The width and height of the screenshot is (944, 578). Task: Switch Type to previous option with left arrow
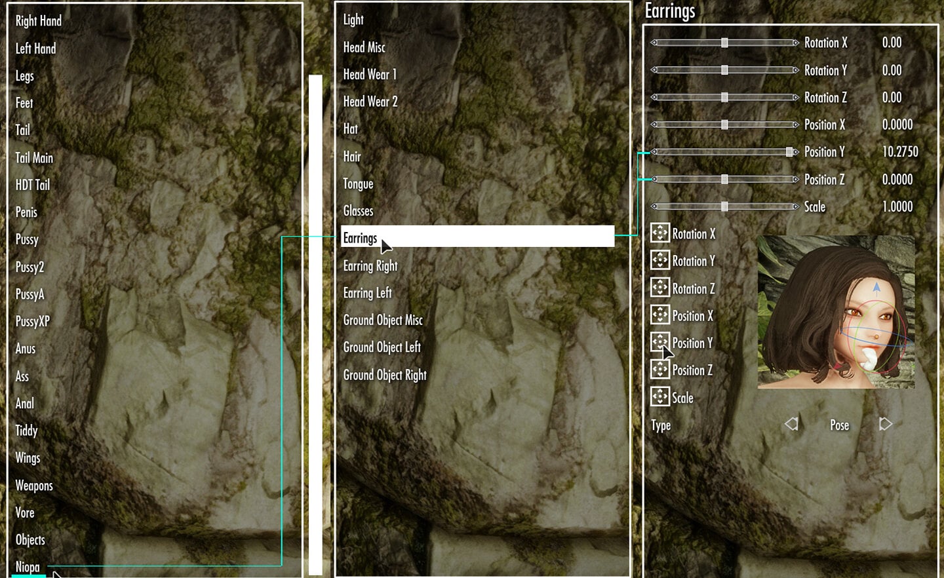click(x=791, y=424)
